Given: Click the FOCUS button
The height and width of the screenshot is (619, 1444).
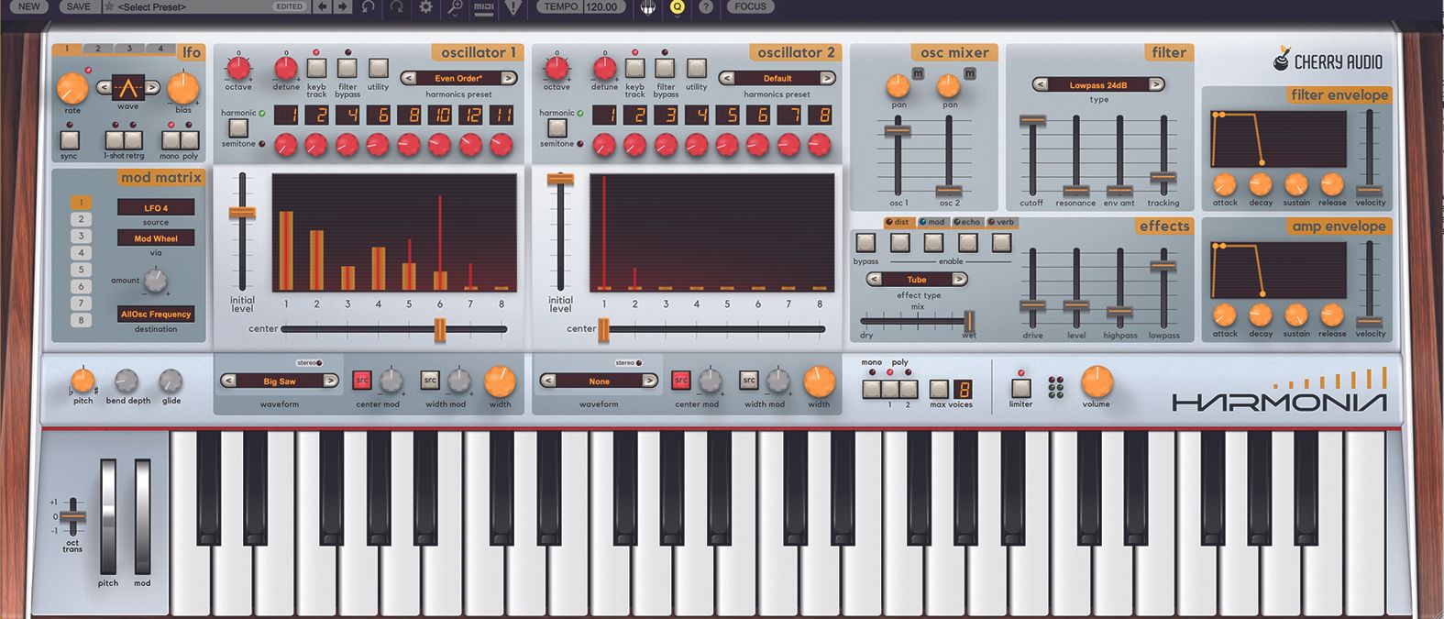Looking at the screenshot, I should 750,6.
